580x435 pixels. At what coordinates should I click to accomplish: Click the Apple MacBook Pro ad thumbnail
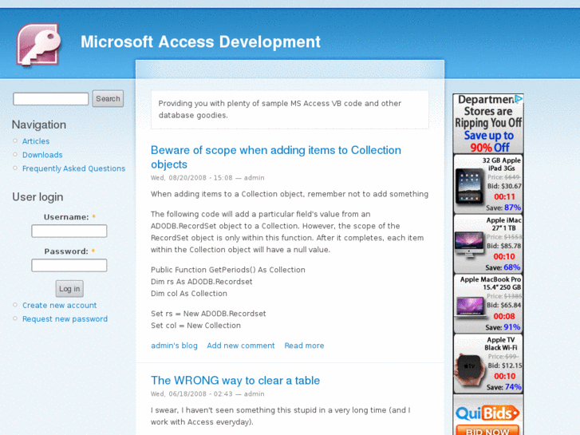(470, 306)
